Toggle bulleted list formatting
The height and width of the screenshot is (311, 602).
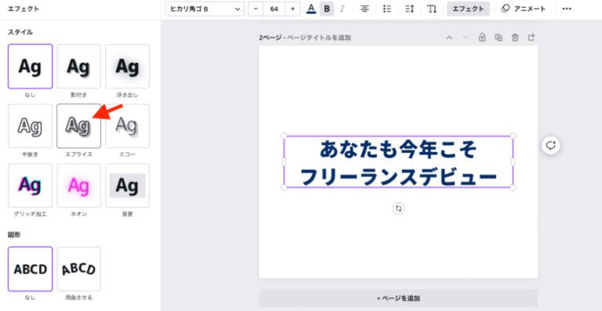[387, 9]
